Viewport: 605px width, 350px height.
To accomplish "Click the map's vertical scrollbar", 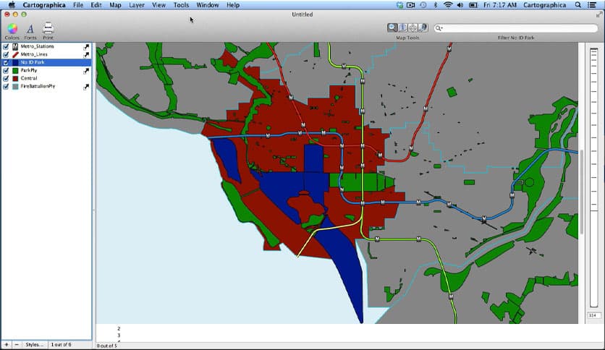I will [x=581, y=192].
